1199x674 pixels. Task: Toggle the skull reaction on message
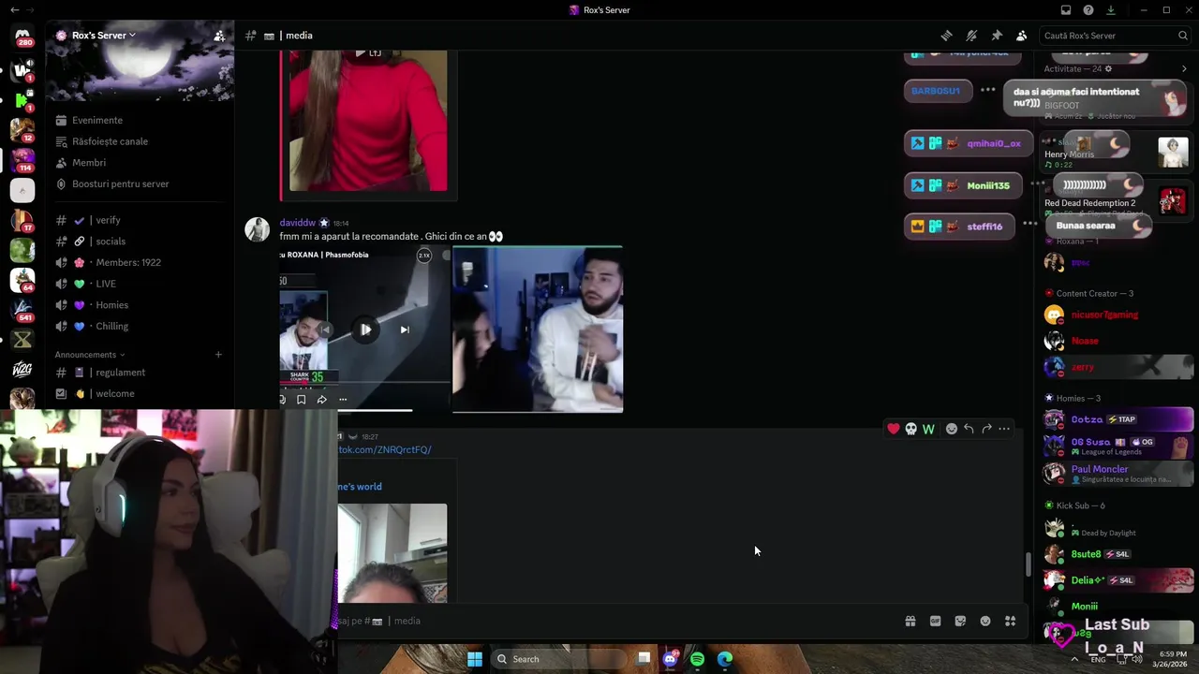point(910,429)
